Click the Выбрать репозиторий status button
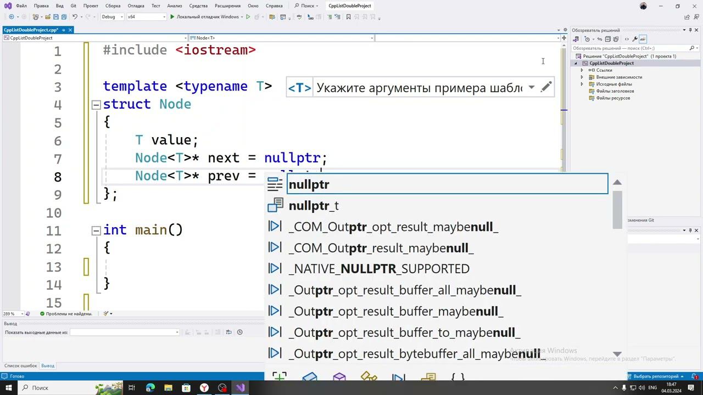The image size is (703, 395). tap(656, 376)
